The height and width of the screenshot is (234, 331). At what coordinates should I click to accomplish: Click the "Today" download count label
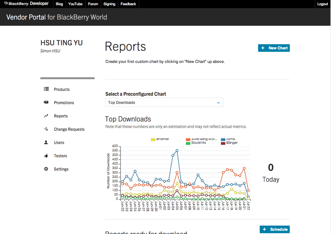pos(271,179)
